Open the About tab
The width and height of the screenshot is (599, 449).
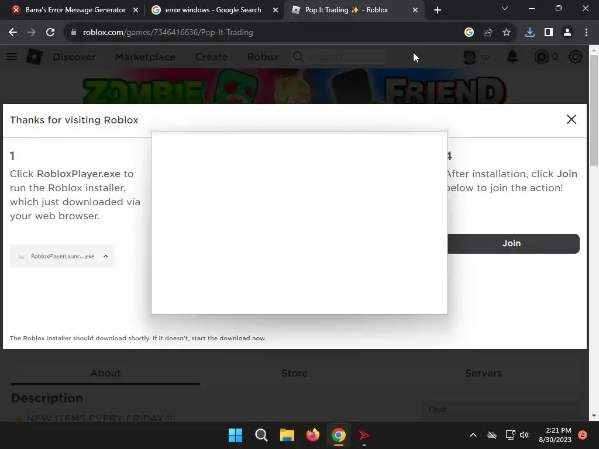105,374
